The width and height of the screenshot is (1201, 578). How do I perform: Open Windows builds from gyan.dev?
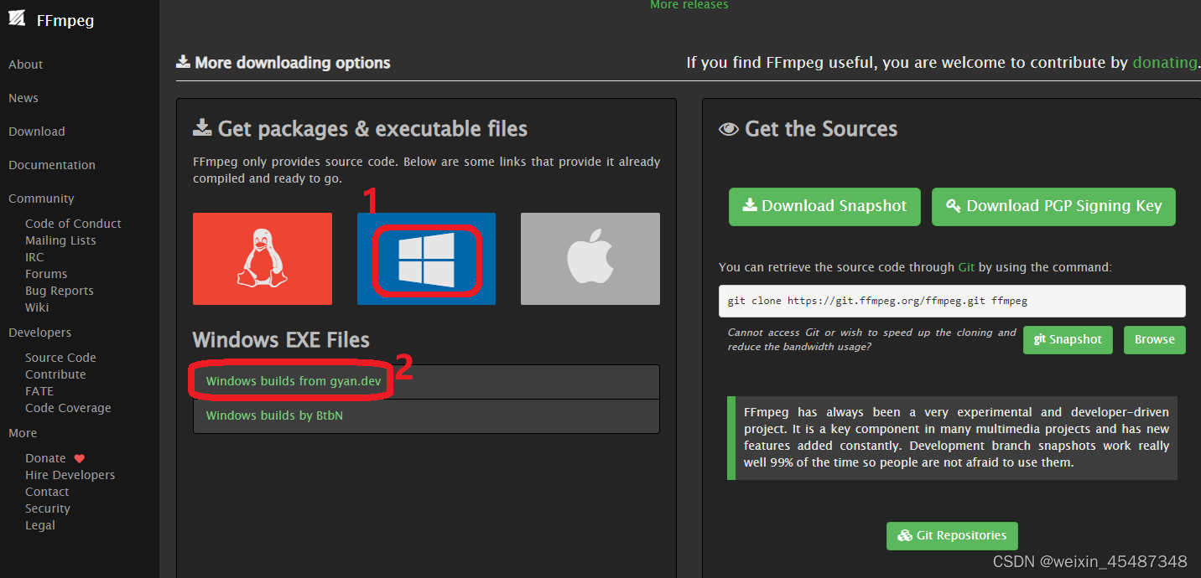click(x=294, y=381)
